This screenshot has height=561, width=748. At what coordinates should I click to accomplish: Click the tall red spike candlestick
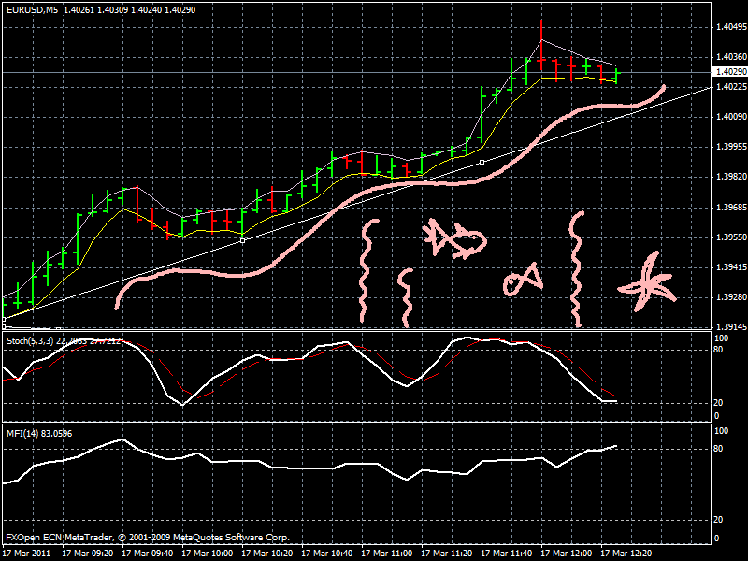(540, 42)
